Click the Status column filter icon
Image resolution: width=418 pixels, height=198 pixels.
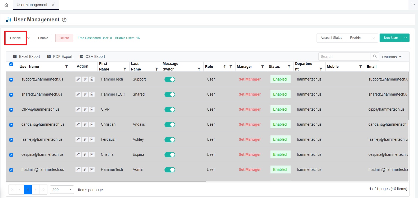[x=289, y=67]
